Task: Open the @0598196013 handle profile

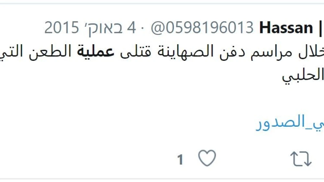Action: 202,27
